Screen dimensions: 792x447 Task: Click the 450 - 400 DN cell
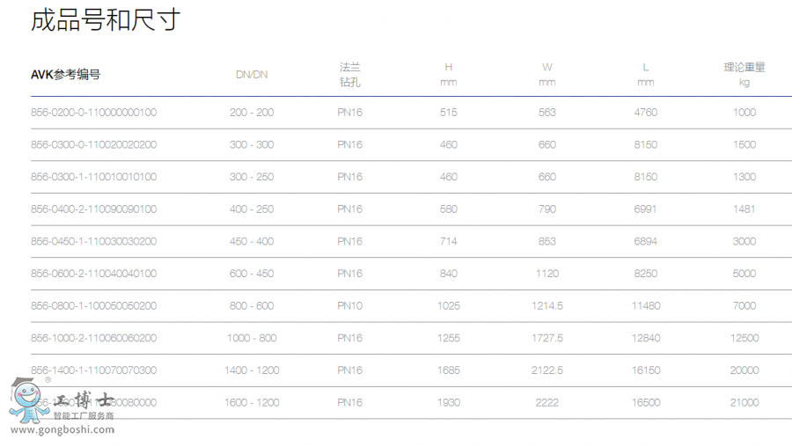252,241
